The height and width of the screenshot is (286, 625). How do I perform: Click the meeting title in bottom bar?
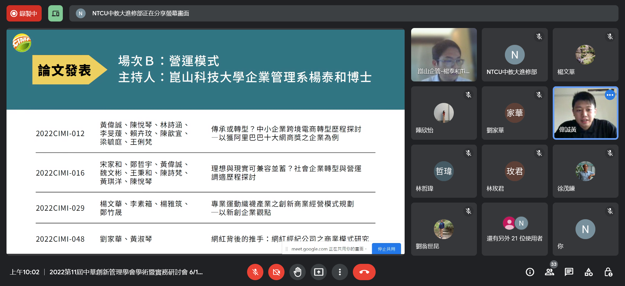[x=126, y=272]
